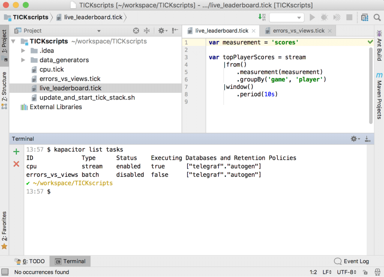Click the Run green play icon
Viewport: 384px width, 277px height.
(312, 18)
